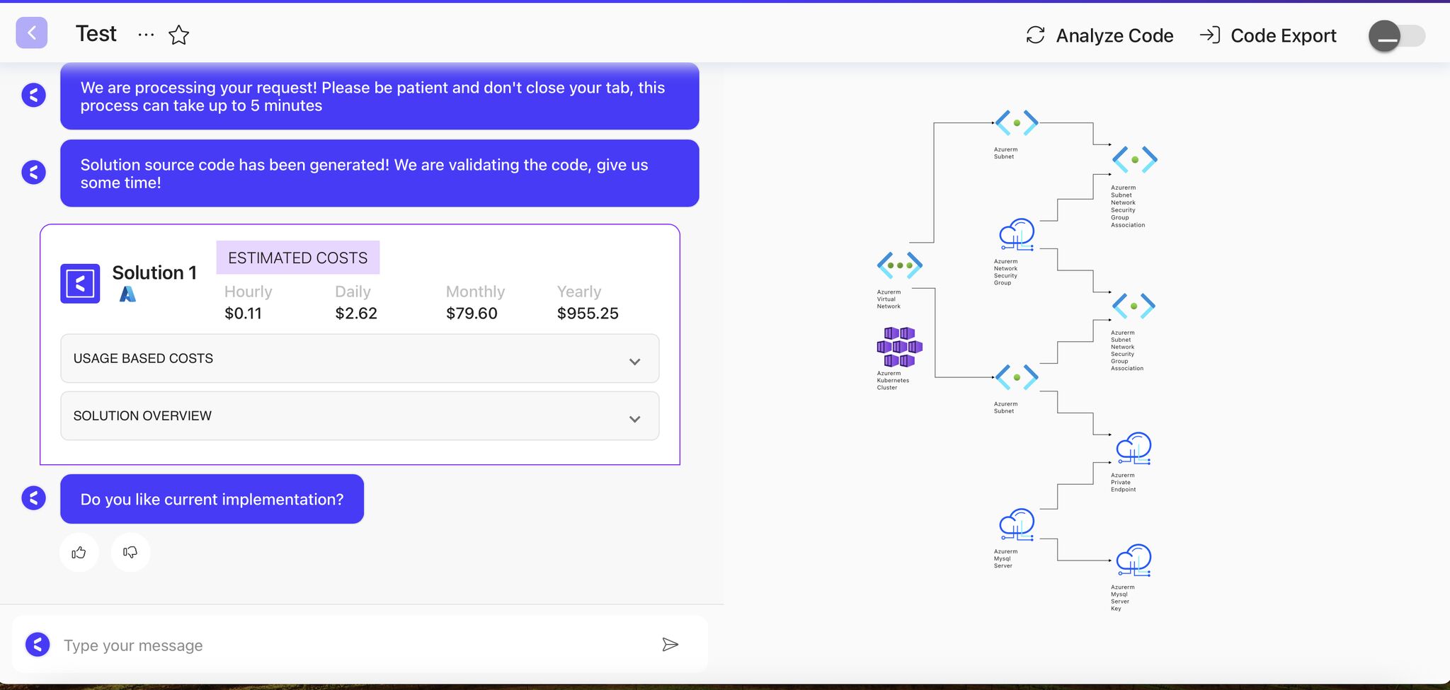Select the Estimated Costs tab
The width and height of the screenshot is (1450, 690).
[297, 258]
